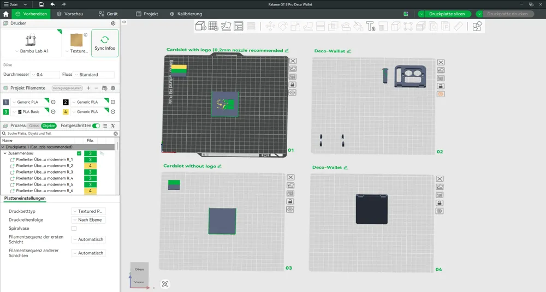Screen dimensions: 546x292
Task: Switch to the Vorschau tab
Action: (70, 14)
